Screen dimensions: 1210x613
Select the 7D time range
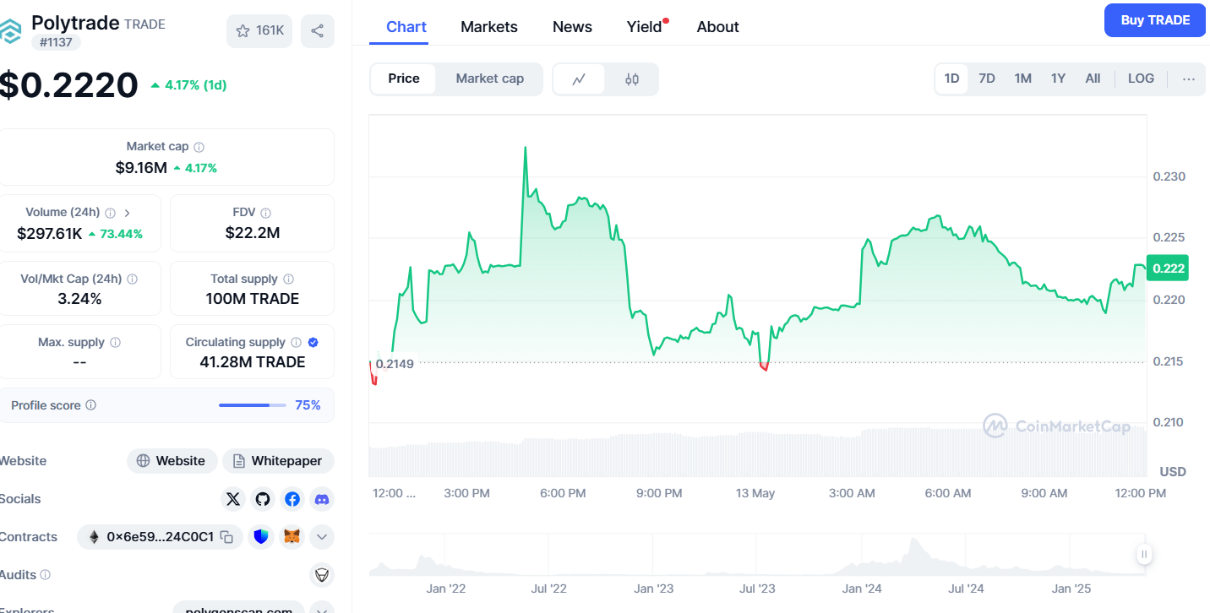pos(986,79)
